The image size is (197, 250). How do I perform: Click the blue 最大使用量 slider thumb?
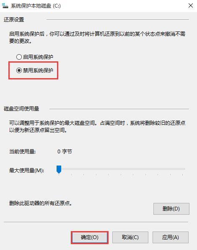(x=59, y=169)
